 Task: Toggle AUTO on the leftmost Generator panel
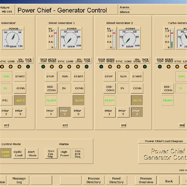pos(20,100)
